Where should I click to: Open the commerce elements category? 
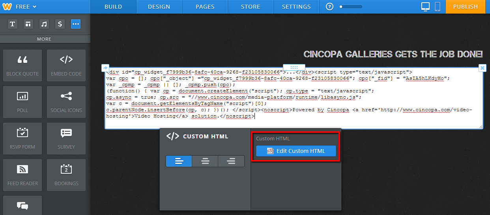coord(60,24)
